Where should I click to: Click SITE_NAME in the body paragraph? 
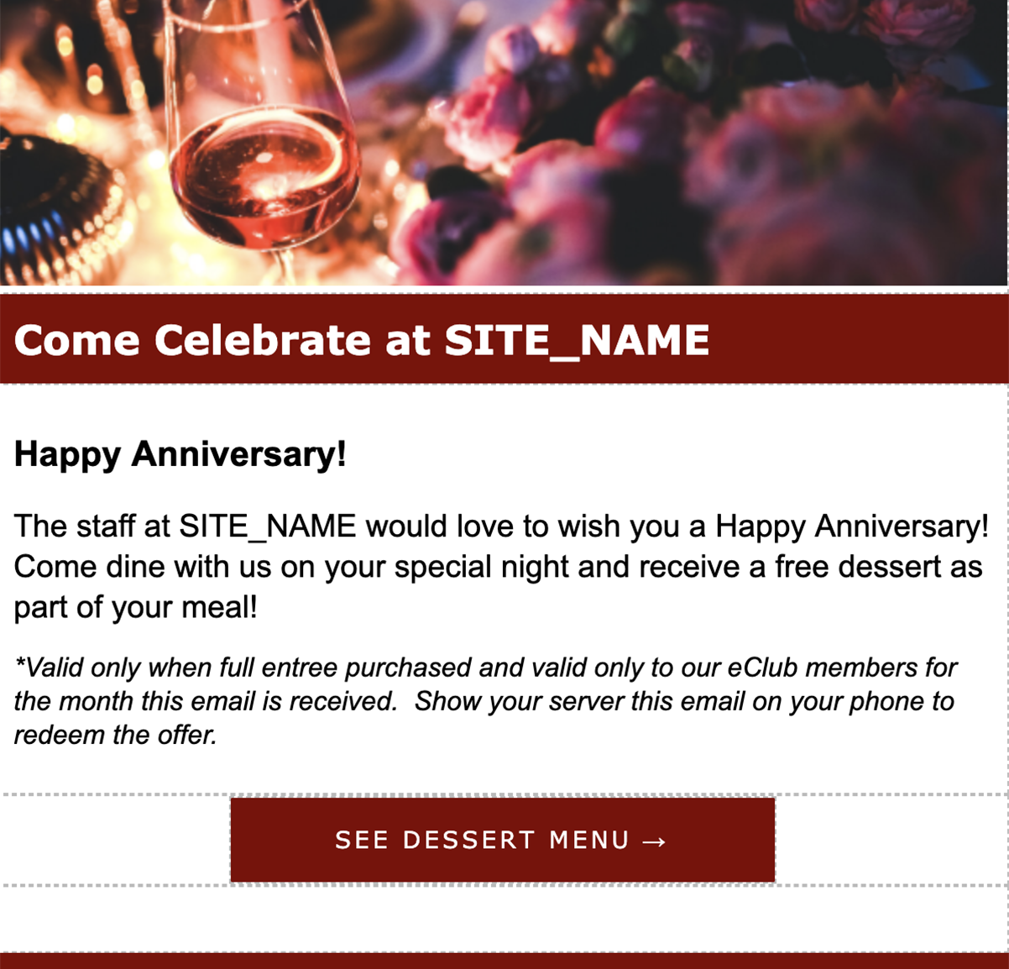click(x=268, y=526)
